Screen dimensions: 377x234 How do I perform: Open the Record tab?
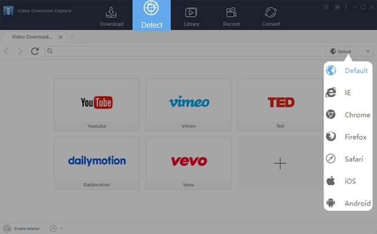coord(231,16)
